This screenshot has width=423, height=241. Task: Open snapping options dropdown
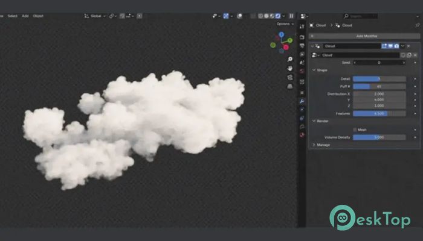129,16
